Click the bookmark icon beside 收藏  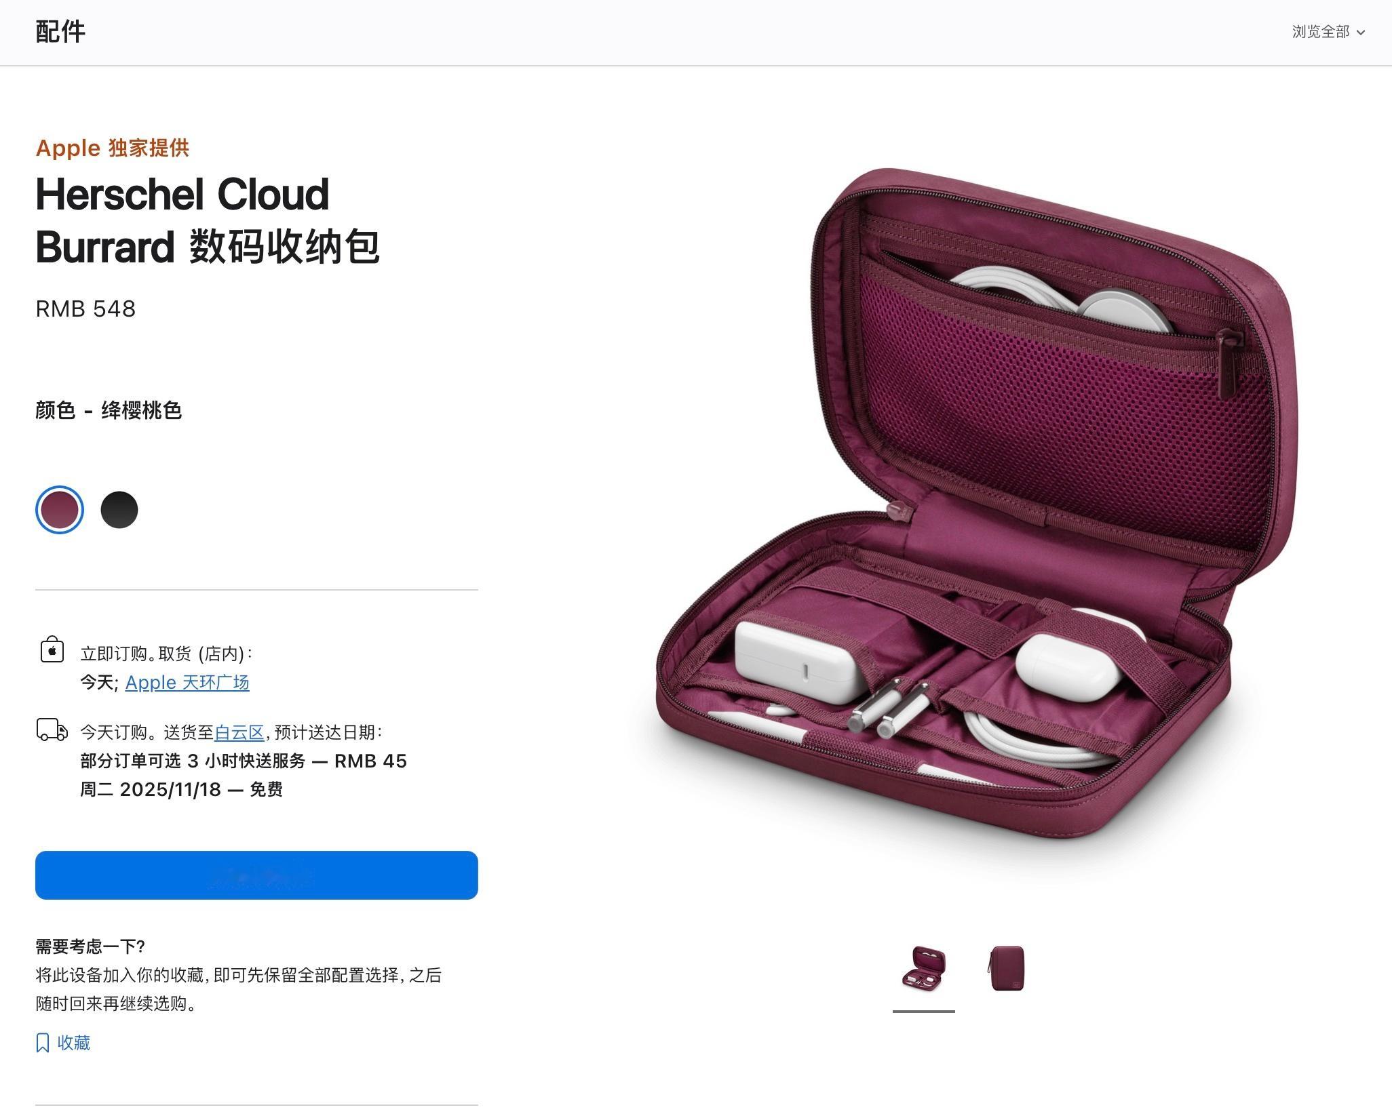[43, 1043]
